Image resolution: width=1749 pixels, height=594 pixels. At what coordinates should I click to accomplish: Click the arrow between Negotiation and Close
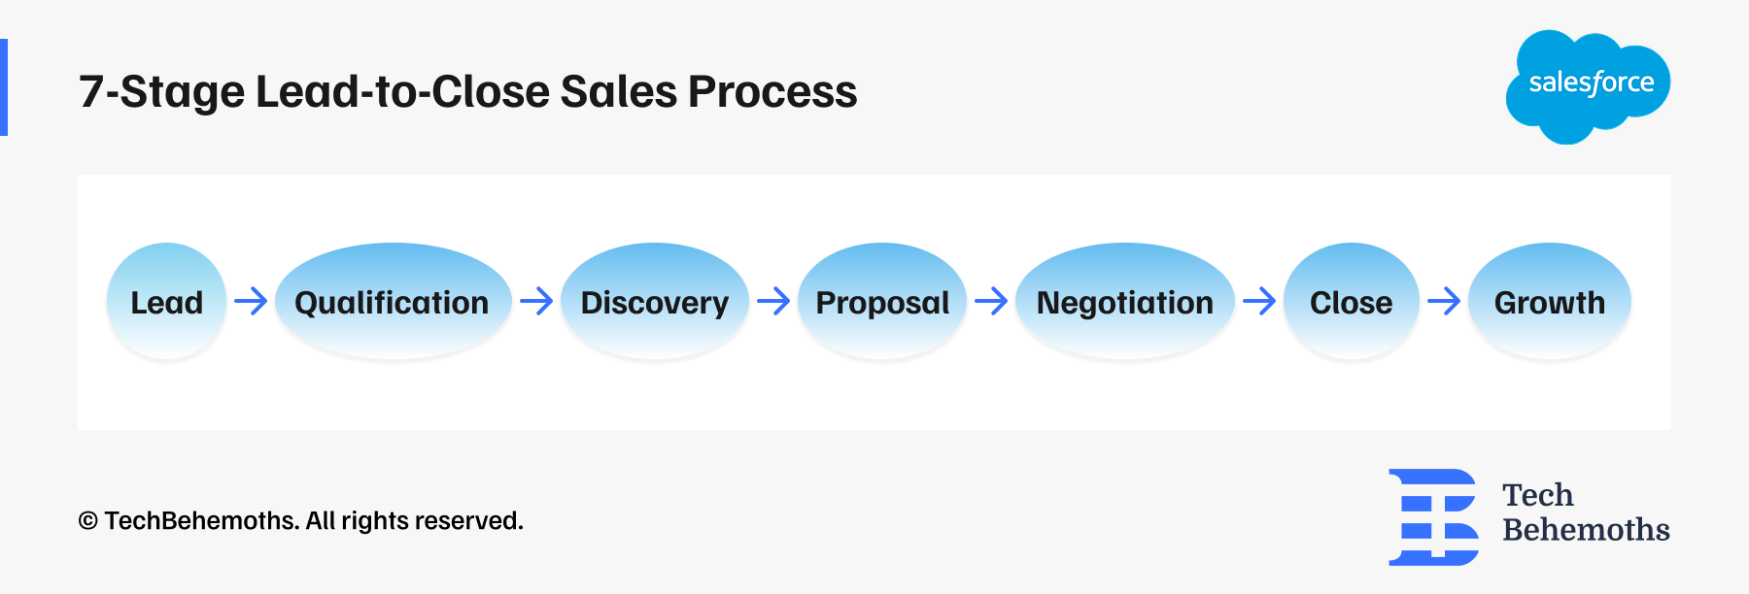click(1259, 301)
